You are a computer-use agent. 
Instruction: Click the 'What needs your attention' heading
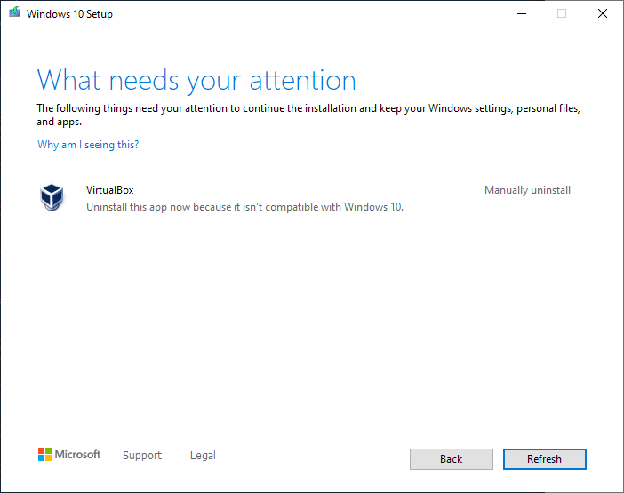tap(196, 81)
